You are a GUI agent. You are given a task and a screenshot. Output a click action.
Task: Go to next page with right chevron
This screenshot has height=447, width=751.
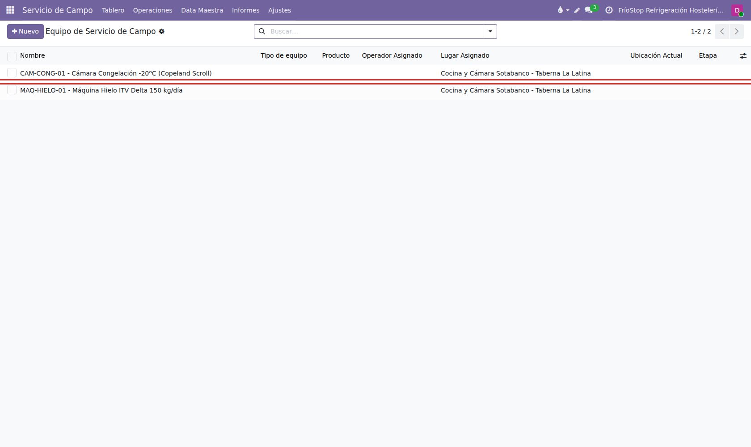coord(737,31)
